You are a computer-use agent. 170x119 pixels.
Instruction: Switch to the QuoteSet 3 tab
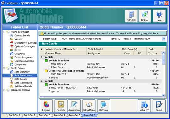point(44,115)
